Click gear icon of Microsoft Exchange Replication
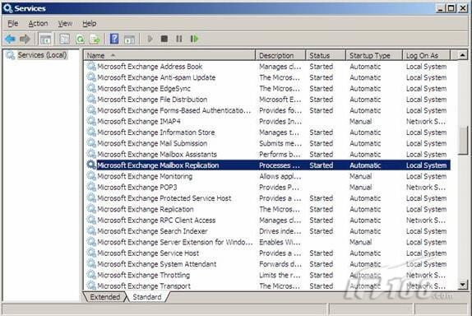The image size is (472, 316). (91, 209)
